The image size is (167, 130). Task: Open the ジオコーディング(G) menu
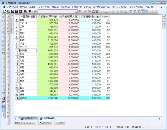[81, 7]
